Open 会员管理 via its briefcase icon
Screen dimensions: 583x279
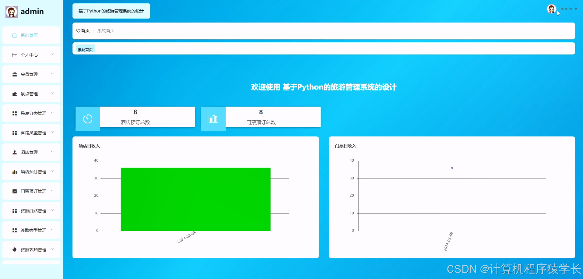(14, 74)
